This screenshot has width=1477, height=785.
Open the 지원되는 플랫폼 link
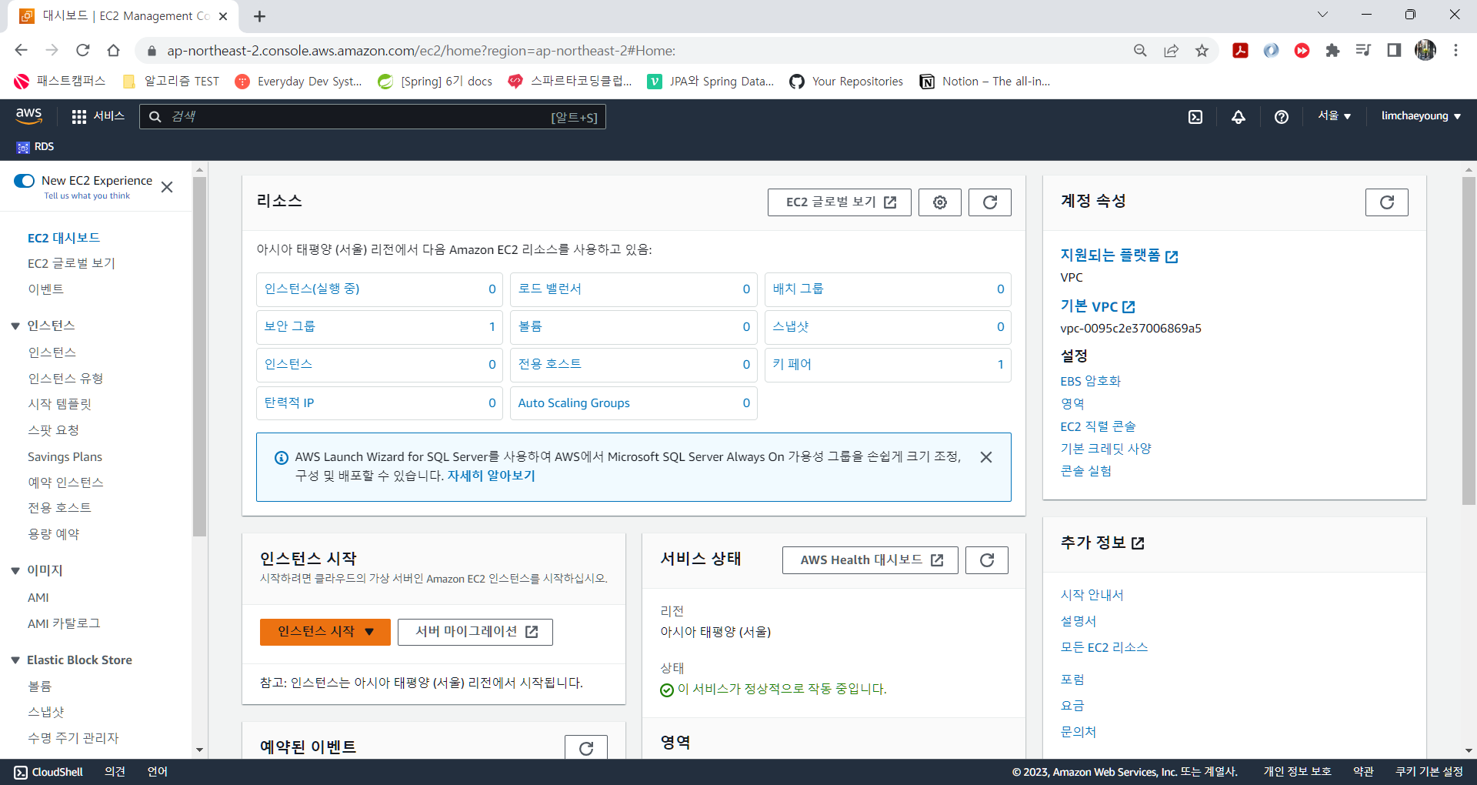pos(1119,256)
